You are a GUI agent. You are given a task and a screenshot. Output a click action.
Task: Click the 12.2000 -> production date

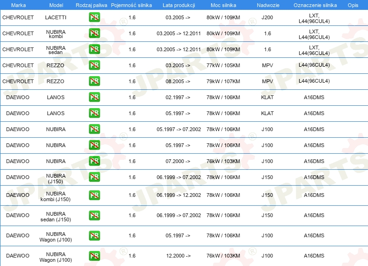click(x=178, y=256)
